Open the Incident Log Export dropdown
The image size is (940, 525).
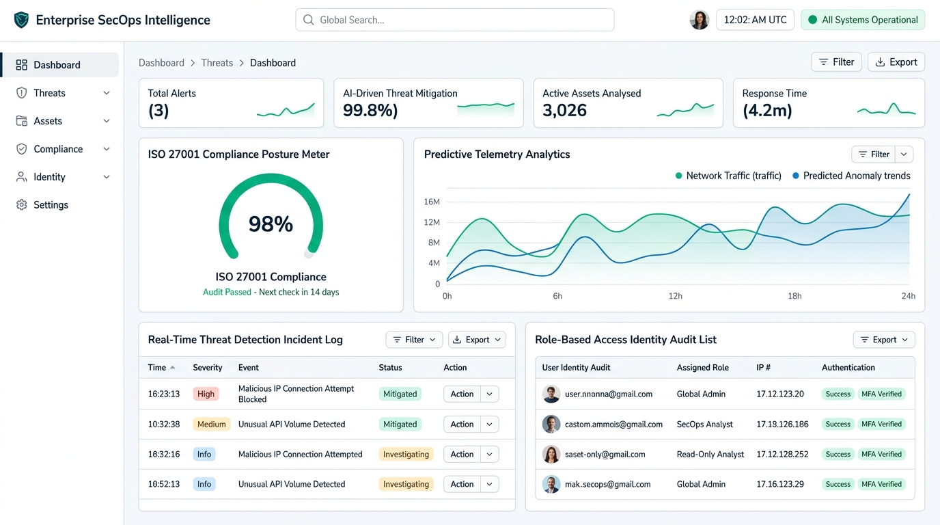(477, 340)
